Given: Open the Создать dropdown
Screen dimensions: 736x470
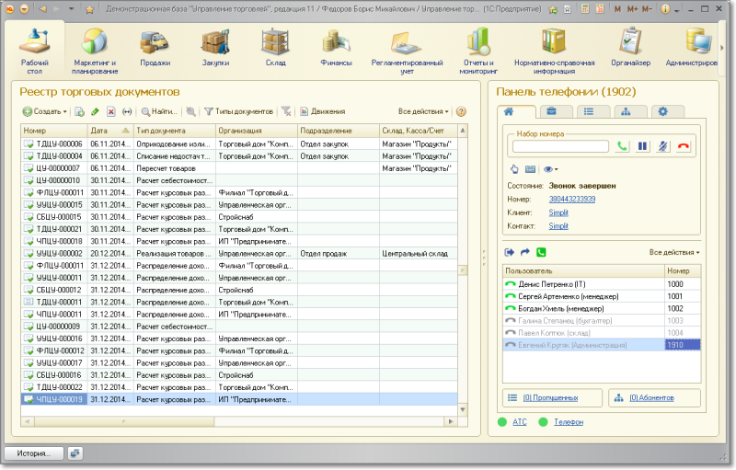Looking at the screenshot, I should click(x=44, y=111).
